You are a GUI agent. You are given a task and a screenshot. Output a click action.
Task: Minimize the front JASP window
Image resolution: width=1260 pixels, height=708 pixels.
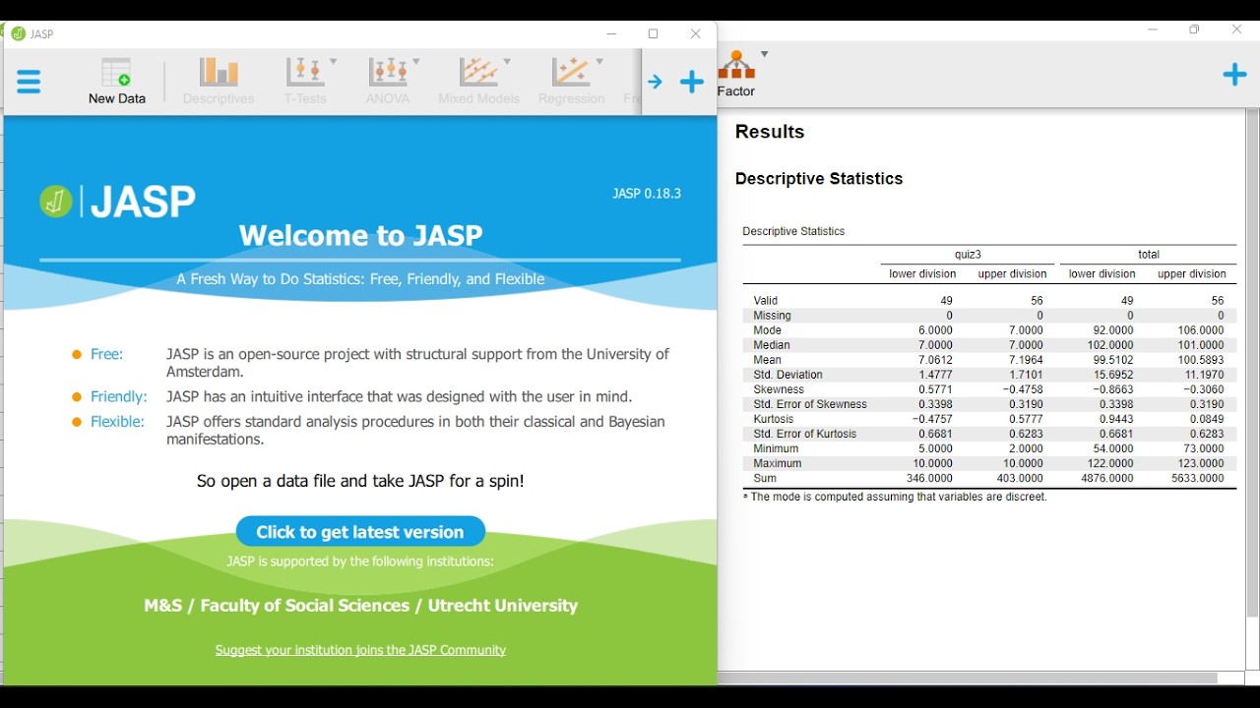(612, 34)
